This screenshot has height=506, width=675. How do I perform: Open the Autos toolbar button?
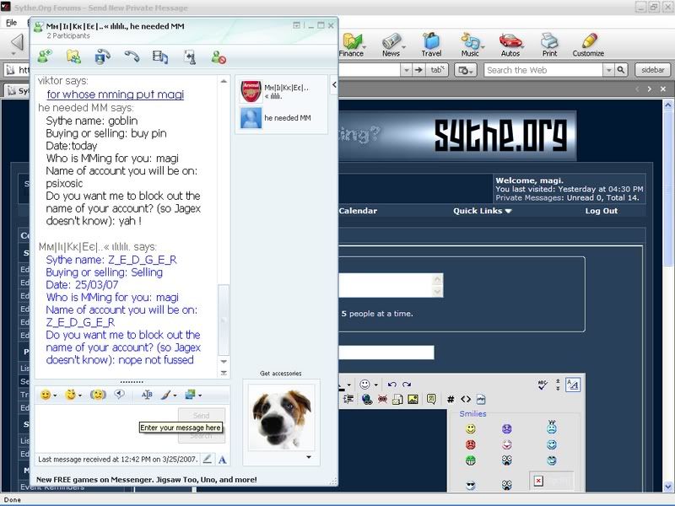click(x=510, y=45)
